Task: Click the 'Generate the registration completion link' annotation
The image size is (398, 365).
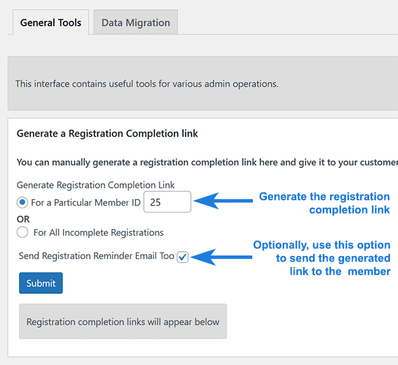Action: tap(325, 203)
